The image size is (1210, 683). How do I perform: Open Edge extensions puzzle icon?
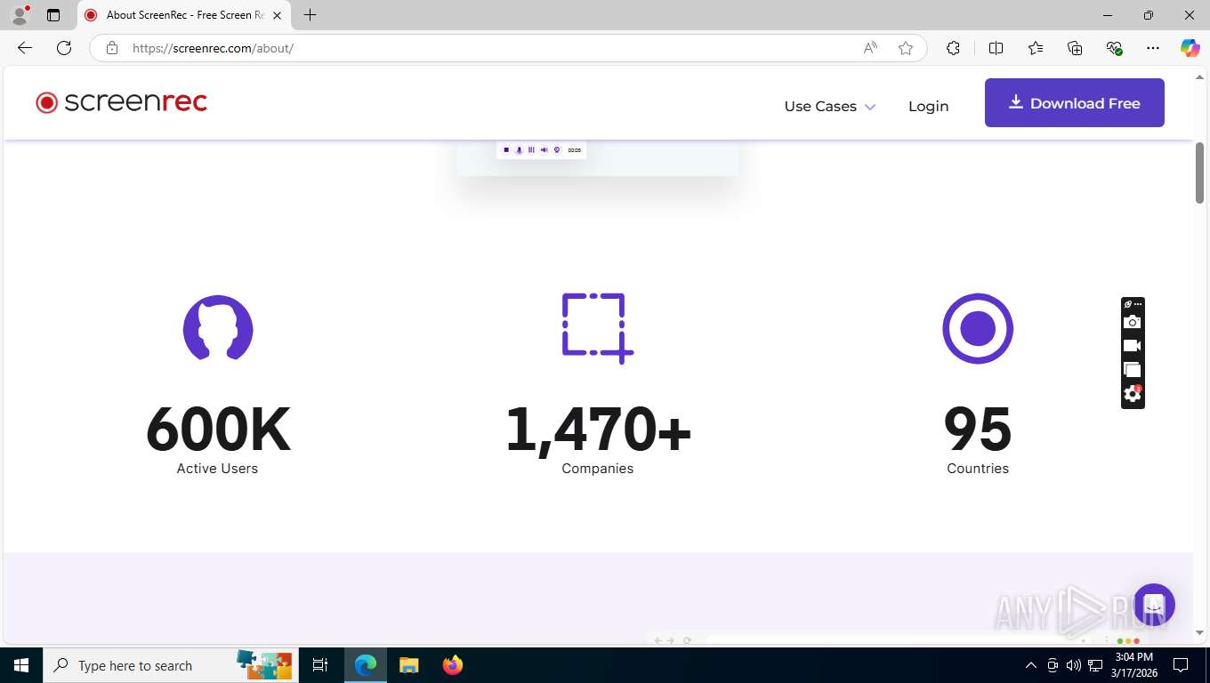pyautogui.click(x=953, y=48)
